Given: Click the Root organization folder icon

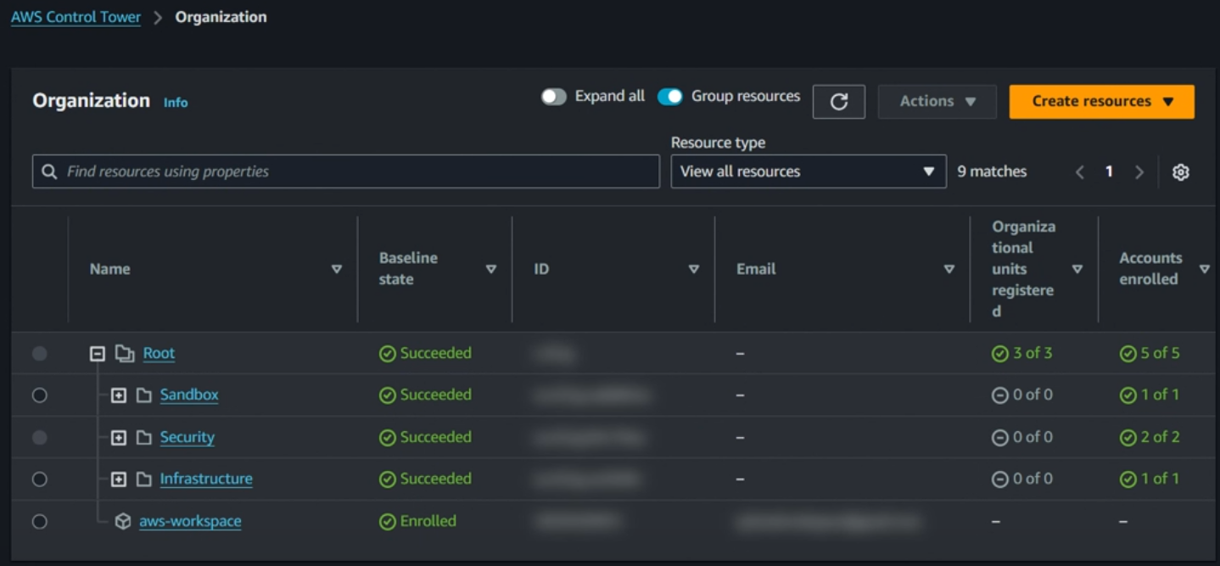Looking at the screenshot, I should tap(125, 354).
